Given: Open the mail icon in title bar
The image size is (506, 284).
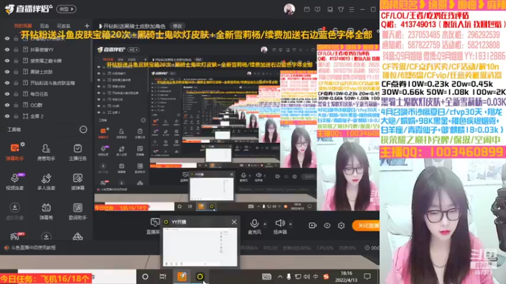Looking at the screenshot, I should [307, 9].
